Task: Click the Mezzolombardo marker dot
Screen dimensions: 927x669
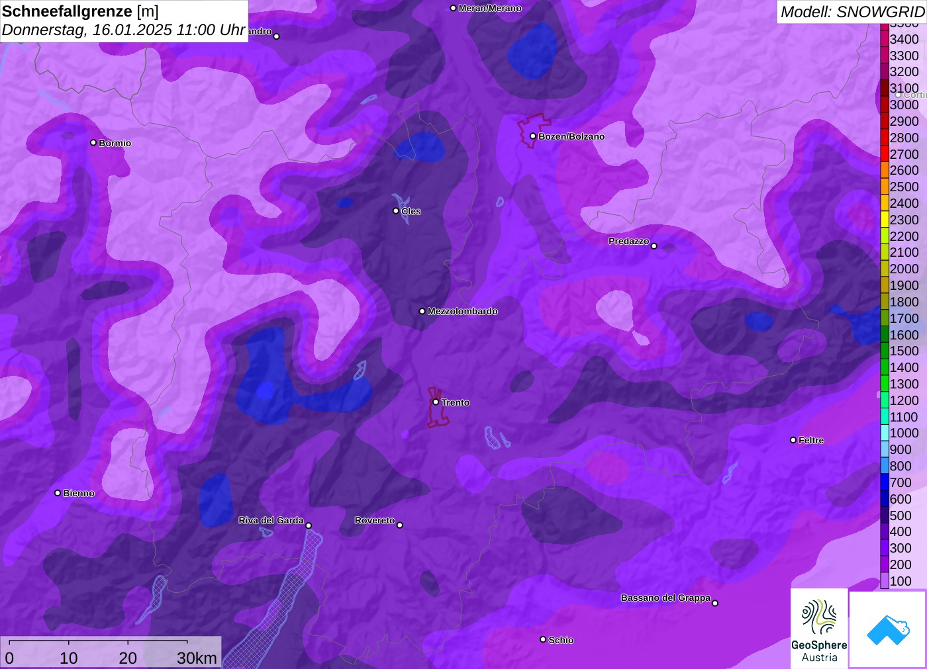Action: tap(422, 311)
